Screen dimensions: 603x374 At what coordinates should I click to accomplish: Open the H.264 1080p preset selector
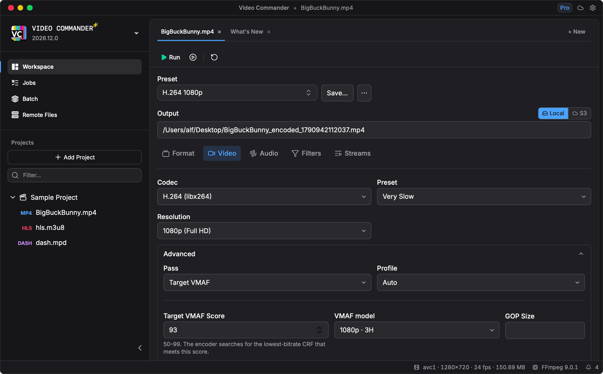pyautogui.click(x=237, y=93)
